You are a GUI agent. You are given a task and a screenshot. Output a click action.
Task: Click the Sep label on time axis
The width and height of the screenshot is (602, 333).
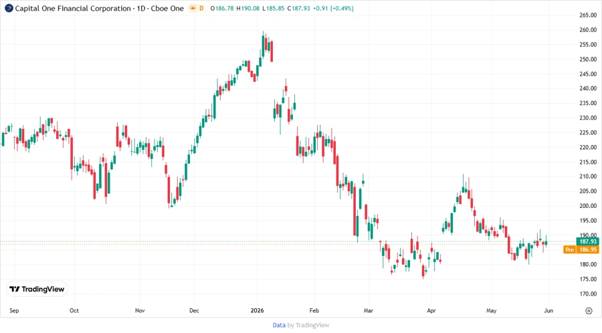pyautogui.click(x=14, y=310)
